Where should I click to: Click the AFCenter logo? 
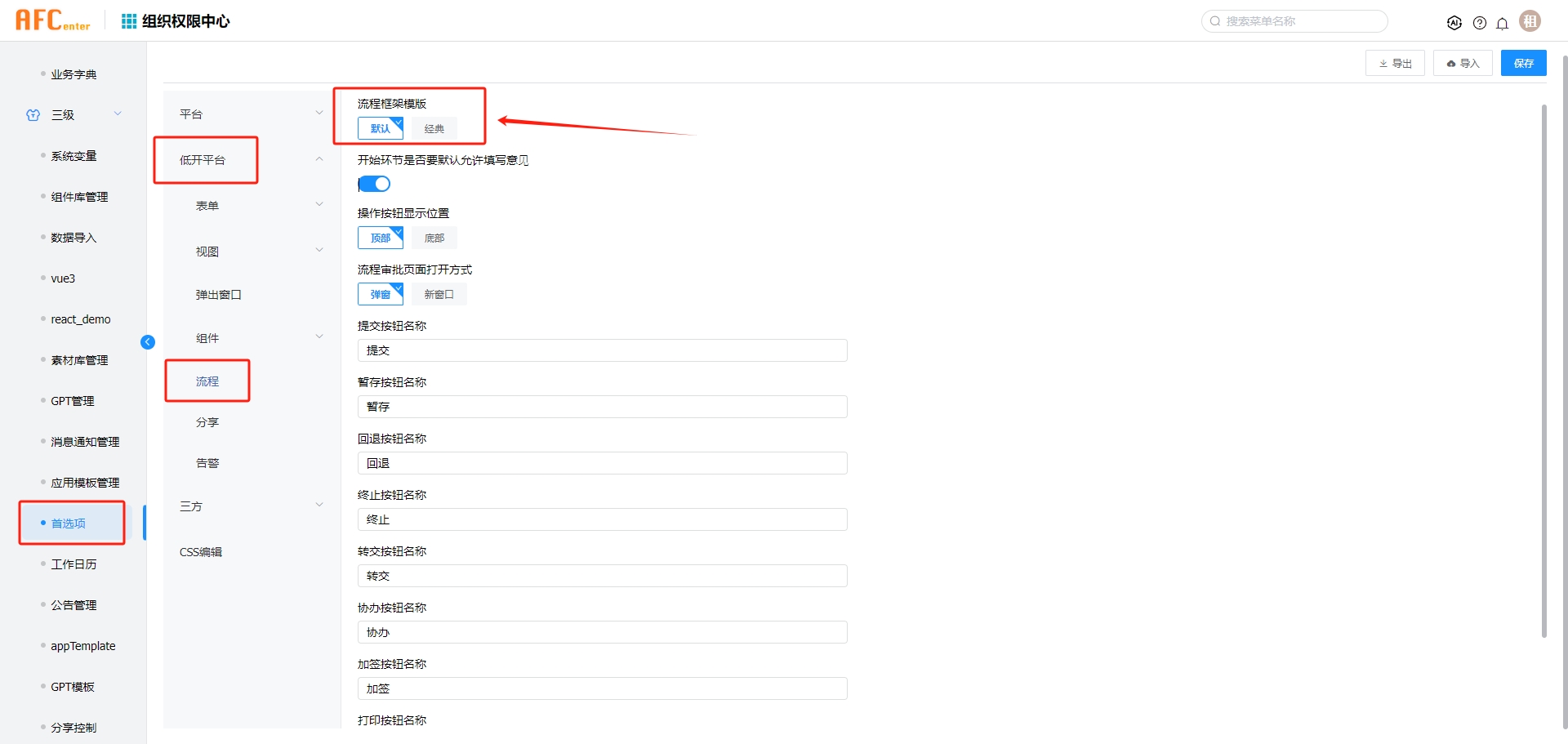click(52, 20)
